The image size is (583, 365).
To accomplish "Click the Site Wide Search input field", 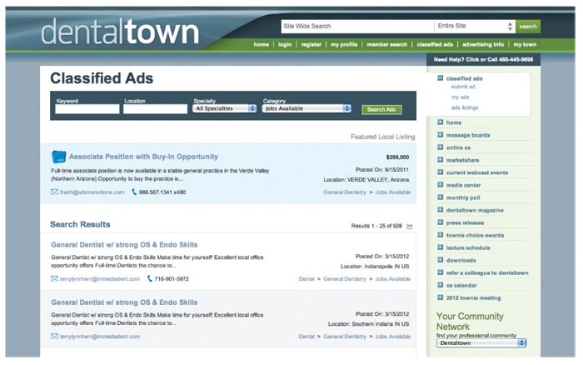I will click(x=357, y=26).
